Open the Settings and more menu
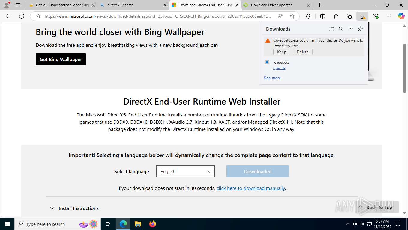Image resolution: width=408 pixels, height=230 pixels. 389,16
